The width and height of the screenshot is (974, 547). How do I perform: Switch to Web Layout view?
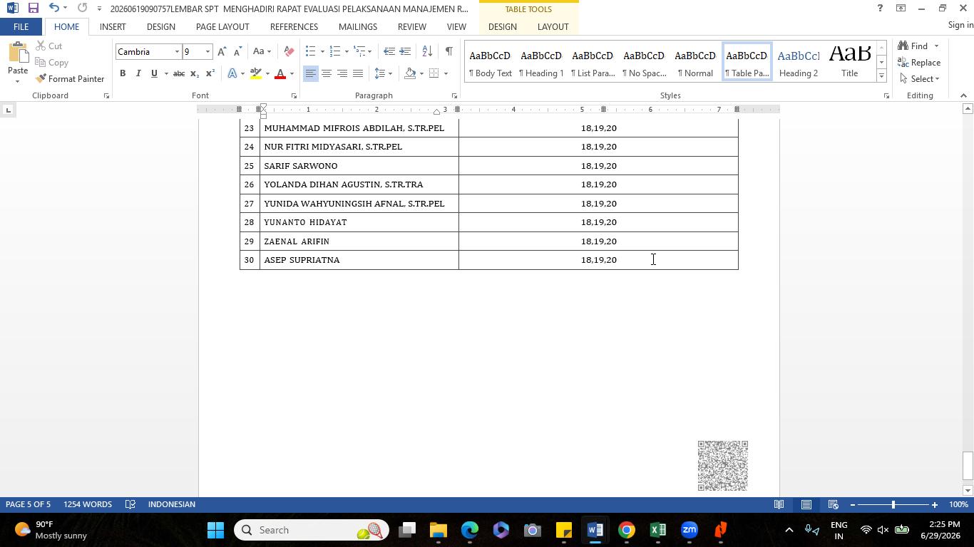click(x=833, y=504)
